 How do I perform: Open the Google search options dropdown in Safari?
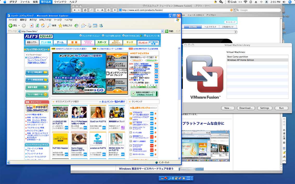tap(238, 10)
